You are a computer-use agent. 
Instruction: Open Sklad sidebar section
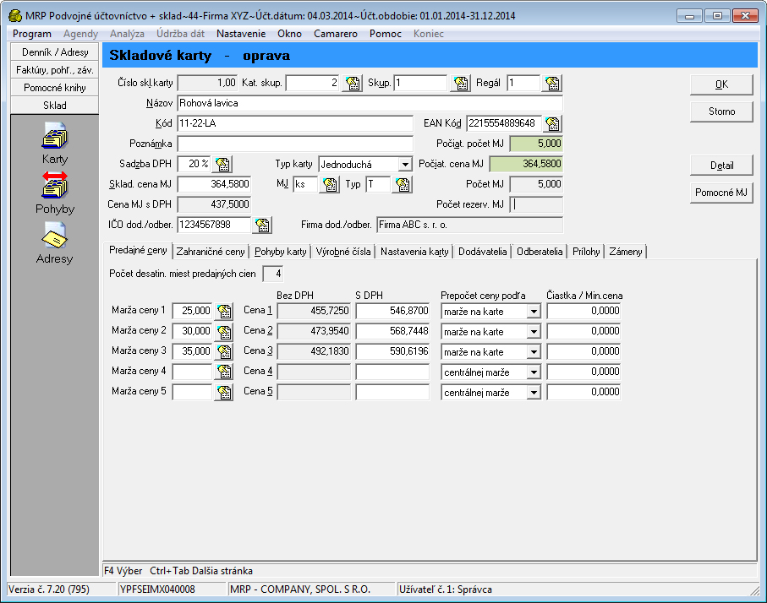55,105
